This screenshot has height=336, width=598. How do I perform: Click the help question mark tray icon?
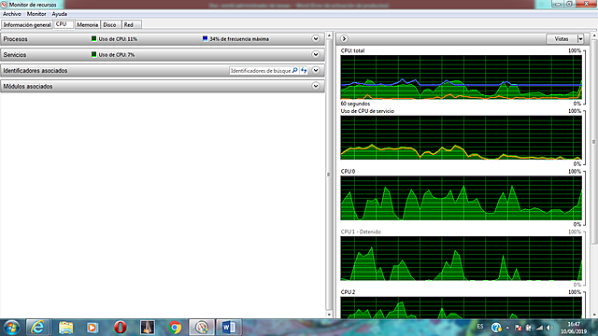[496, 328]
